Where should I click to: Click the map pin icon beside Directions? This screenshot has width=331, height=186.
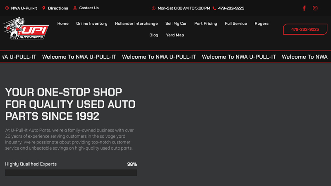(44, 8)
